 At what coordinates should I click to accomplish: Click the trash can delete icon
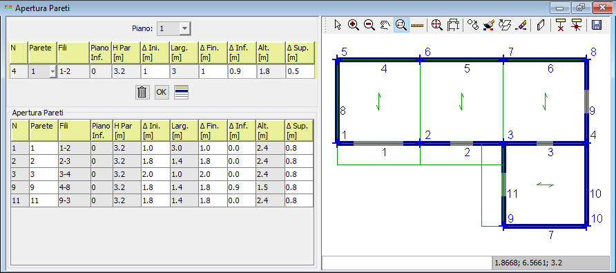pyautogui.click(x=142, y=92)
